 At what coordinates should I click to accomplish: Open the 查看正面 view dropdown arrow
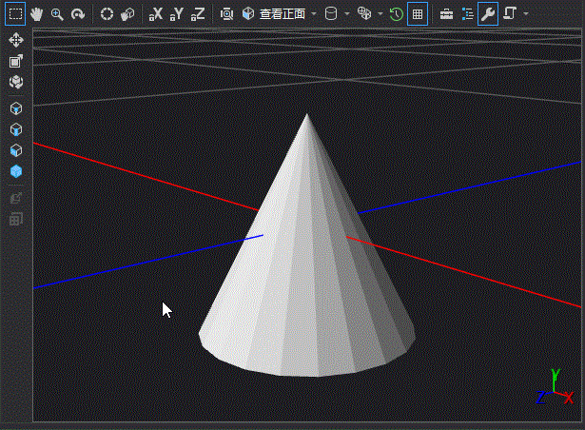pos(314,14)
